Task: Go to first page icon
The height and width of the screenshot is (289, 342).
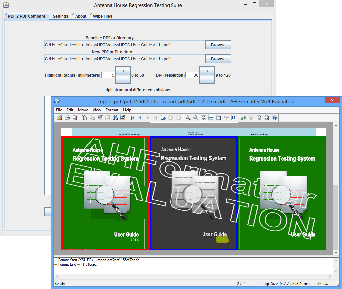Action: pyautogui.click(x=132, y=118)
